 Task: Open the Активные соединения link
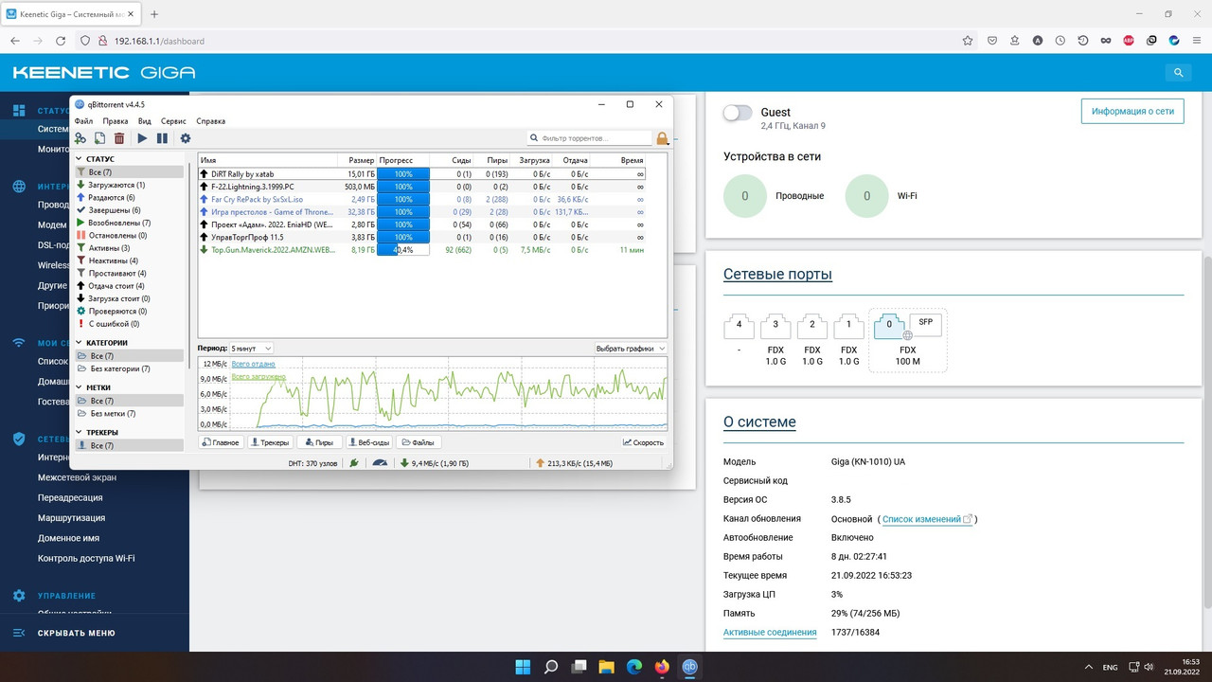(x=770, y=632)
